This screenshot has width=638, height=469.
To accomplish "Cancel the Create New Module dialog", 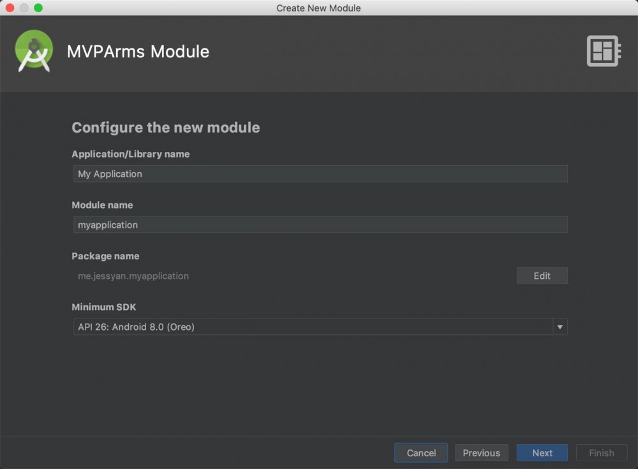I will 421,452.
